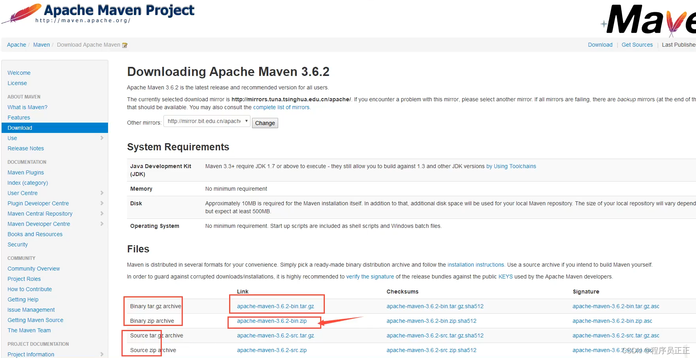Select the highlighted Download sidebar item
696x358 pixels.
point(55,128)
